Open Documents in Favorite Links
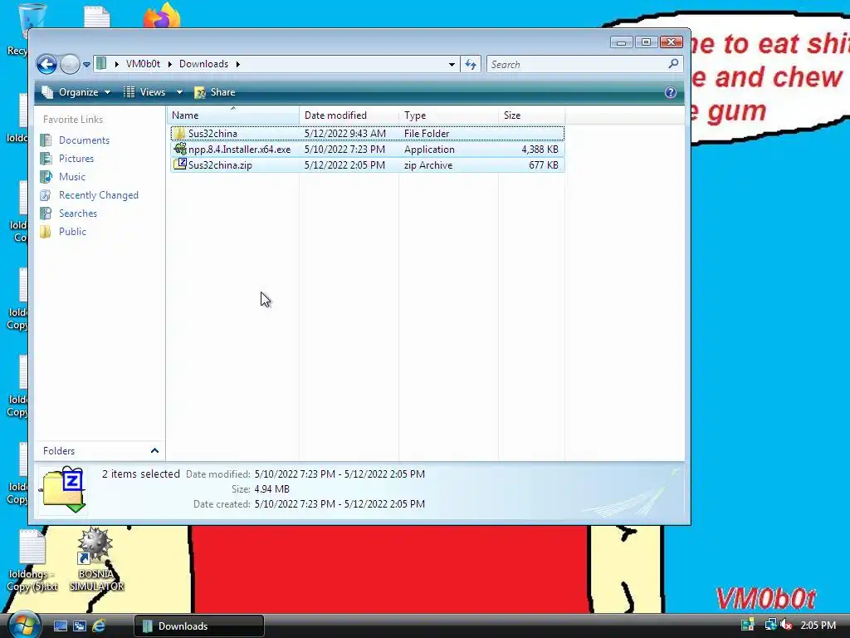850x638 pixels. [x=84, y=140]
